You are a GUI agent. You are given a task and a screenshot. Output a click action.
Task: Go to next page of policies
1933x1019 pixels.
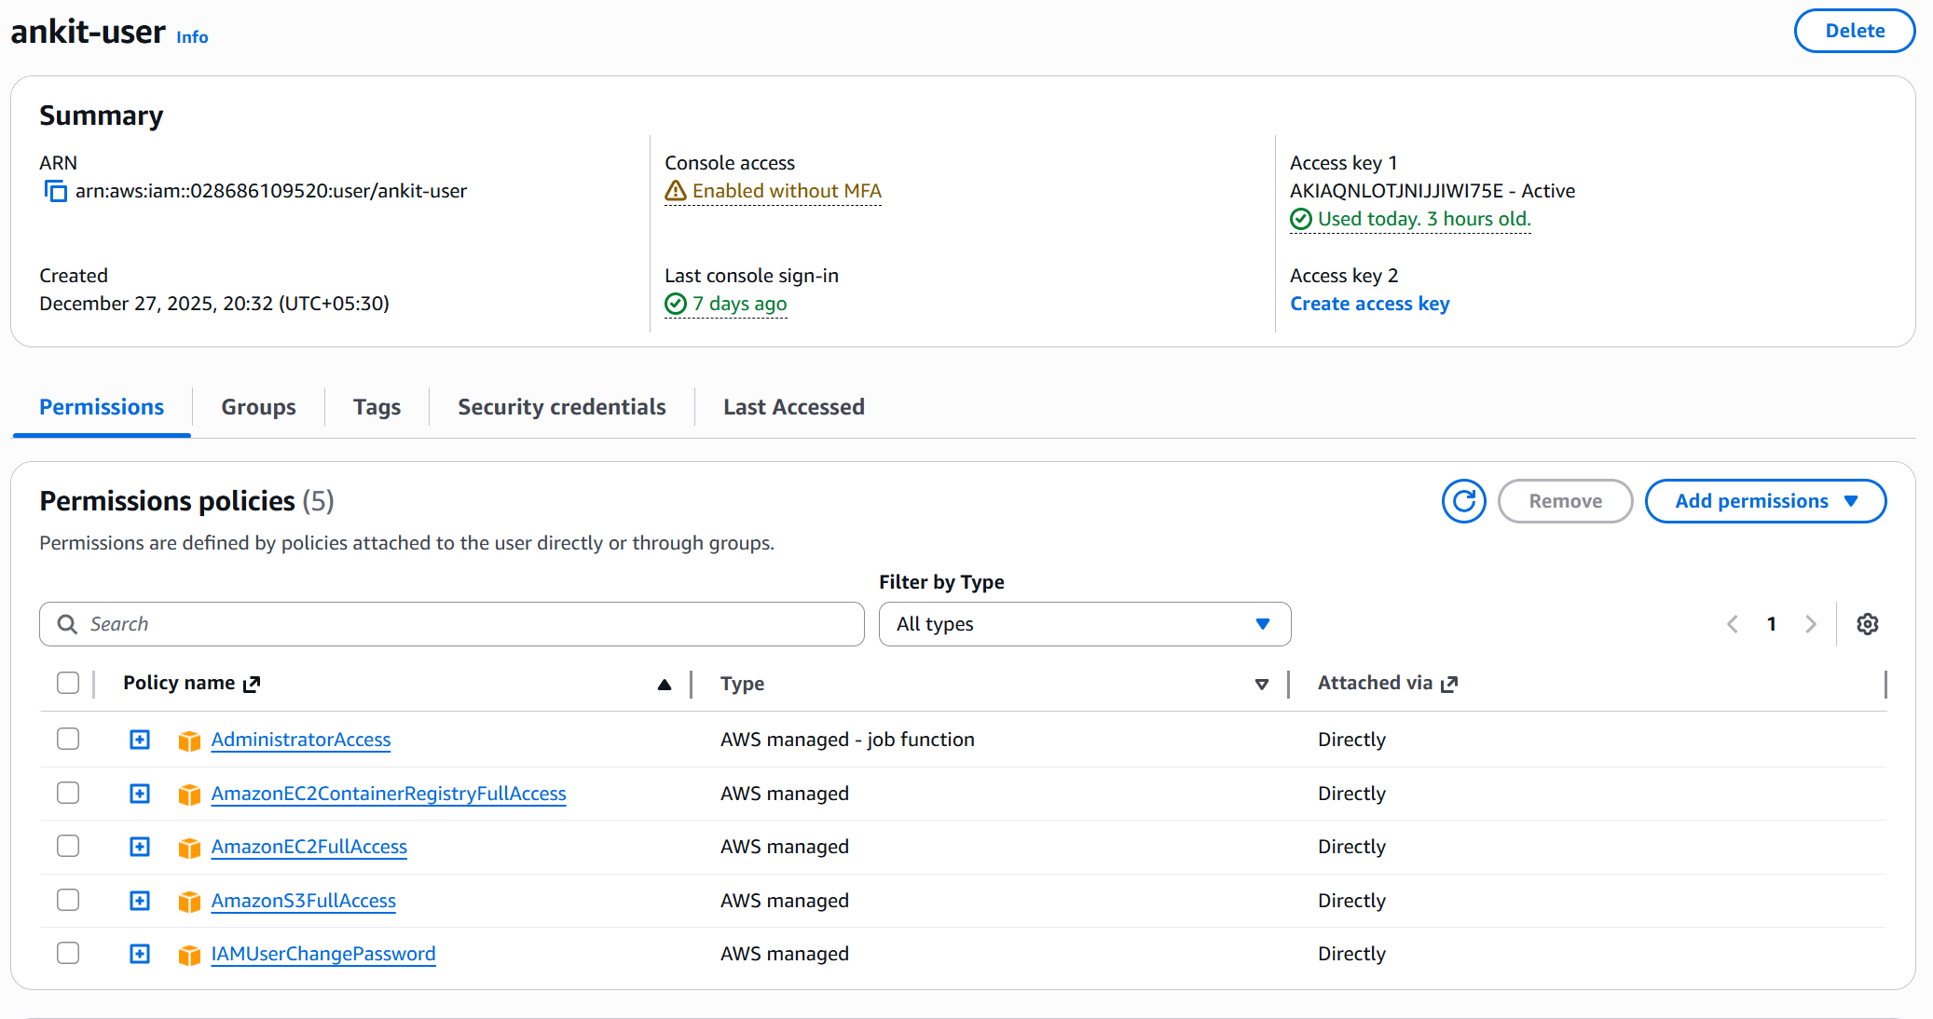1810,624
